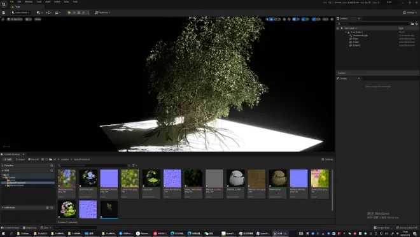Expand the Favorites section in Content Browser

point(8,166)
